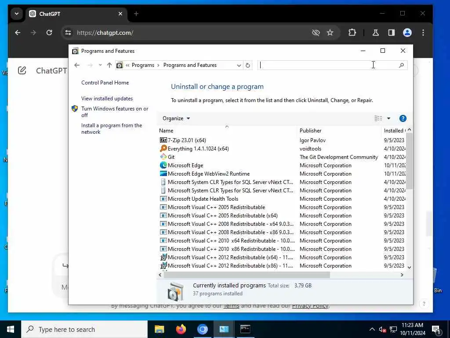Go to Control Panel Home
This screenshot has width=450, height=338.
coord(105,83)
